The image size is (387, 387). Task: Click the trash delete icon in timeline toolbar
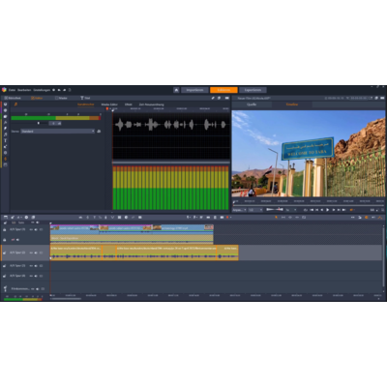pyautogui.click(x=215, y=217)
